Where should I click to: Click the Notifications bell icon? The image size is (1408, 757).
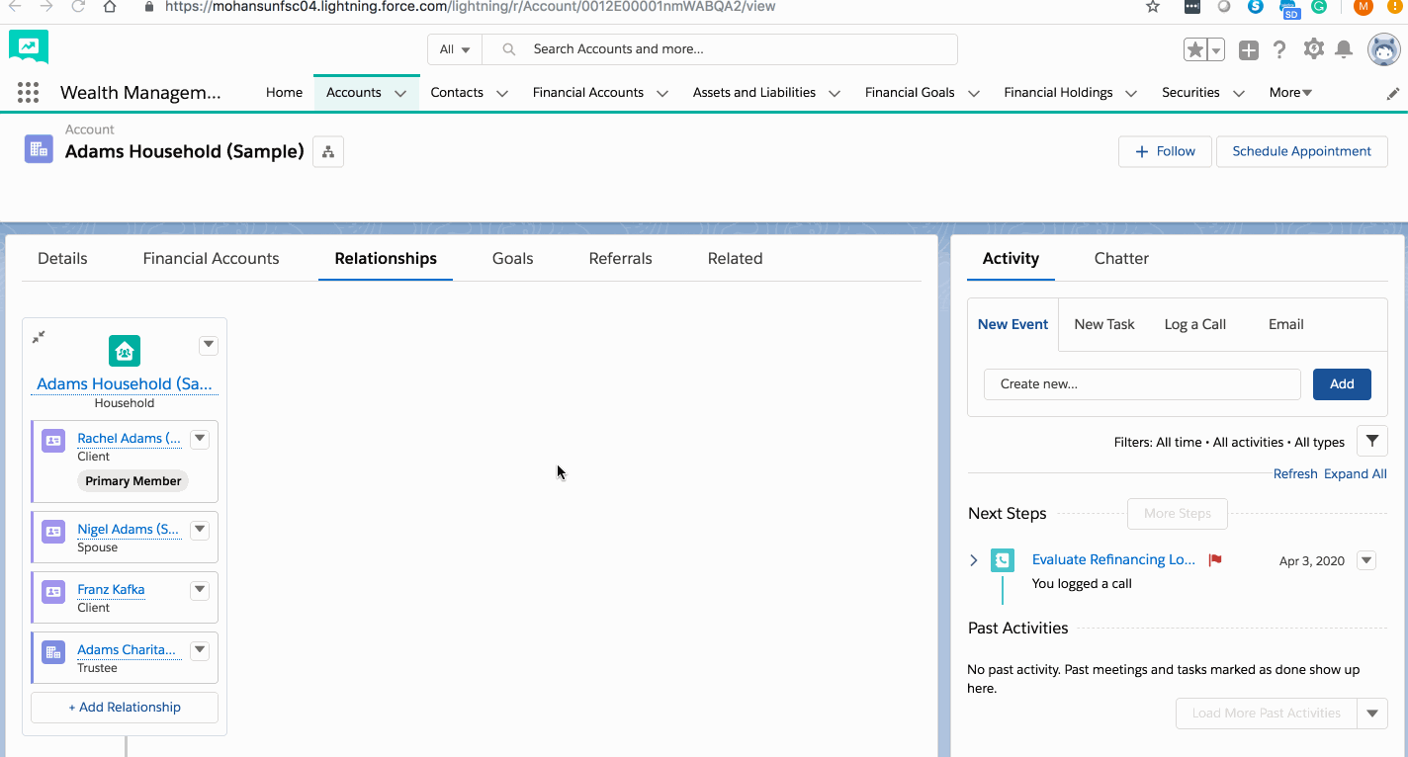(1344, 49)
